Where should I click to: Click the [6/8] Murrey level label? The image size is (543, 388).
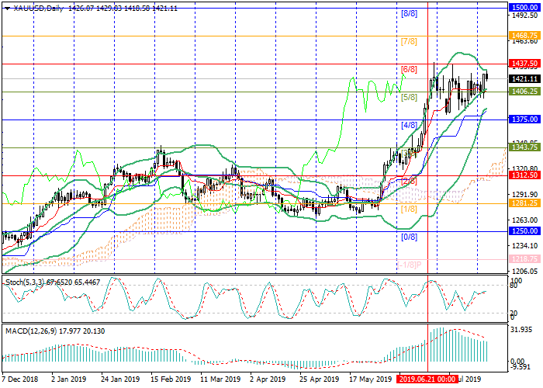pyautogui.click(x=409, y=70)
